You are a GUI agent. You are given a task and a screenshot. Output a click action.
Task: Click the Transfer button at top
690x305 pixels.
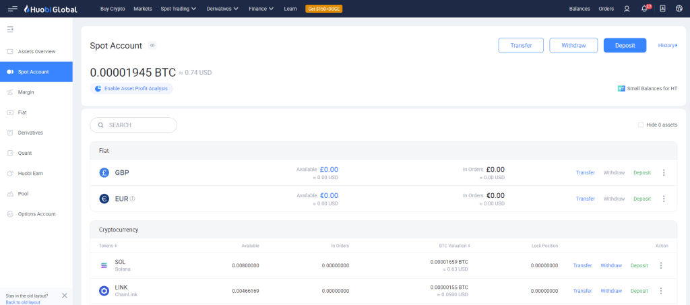pos(521,45)
